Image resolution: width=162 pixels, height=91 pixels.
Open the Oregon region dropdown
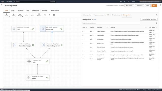(134, 2)
